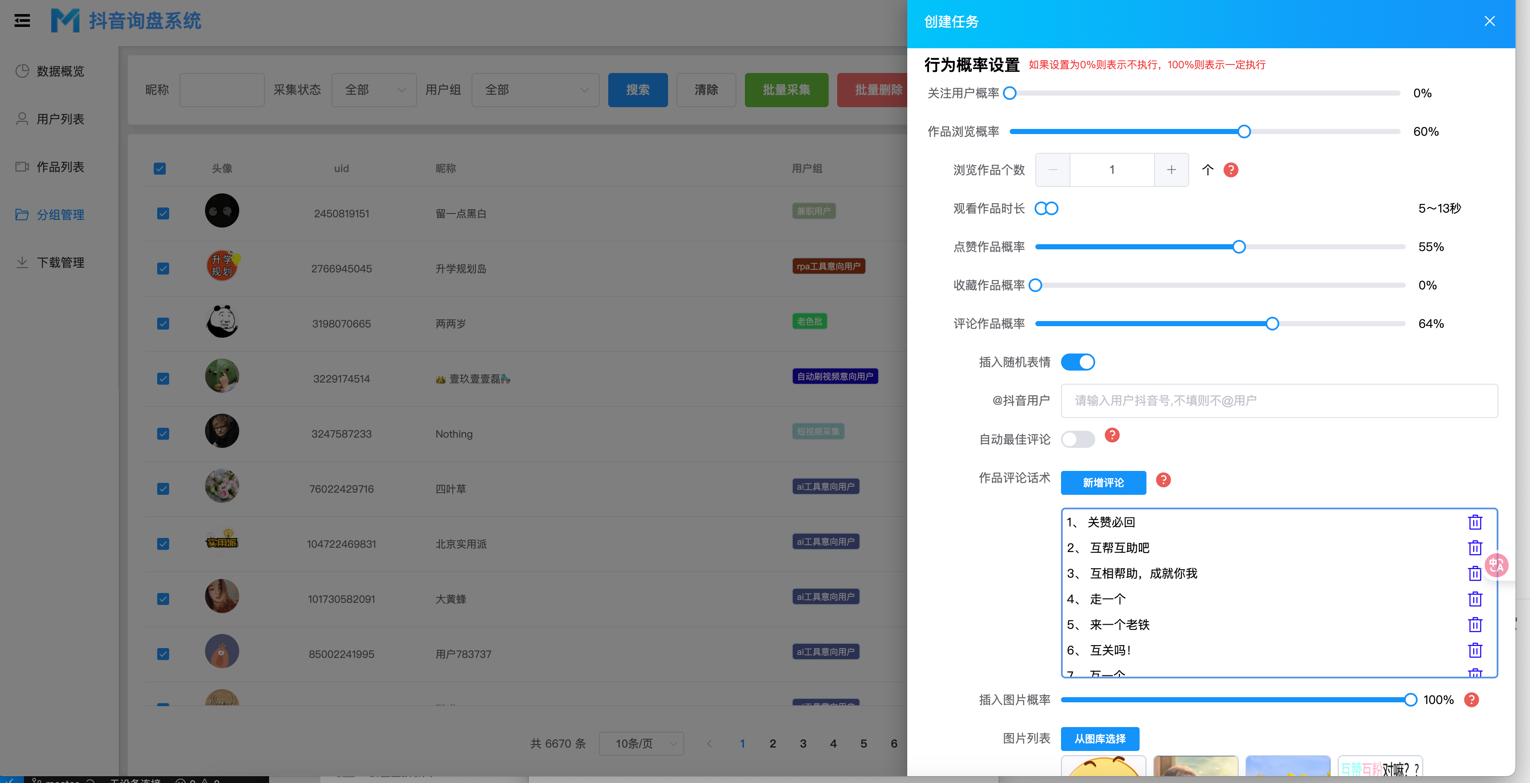Uncheck row for uid 2766945045
The image size is (1530, 783).
(163, 268)
